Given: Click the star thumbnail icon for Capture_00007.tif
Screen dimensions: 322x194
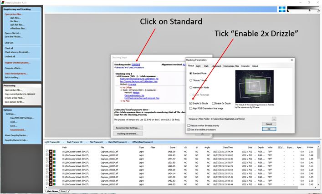Looking at the screenshot, I should pos(51,174).
